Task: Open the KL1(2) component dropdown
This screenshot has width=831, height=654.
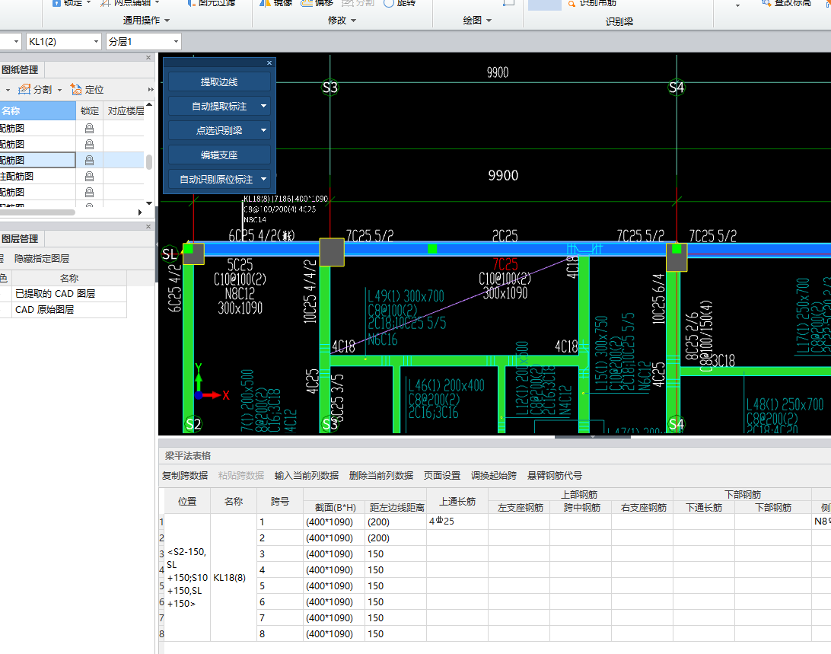Action: 95,41
